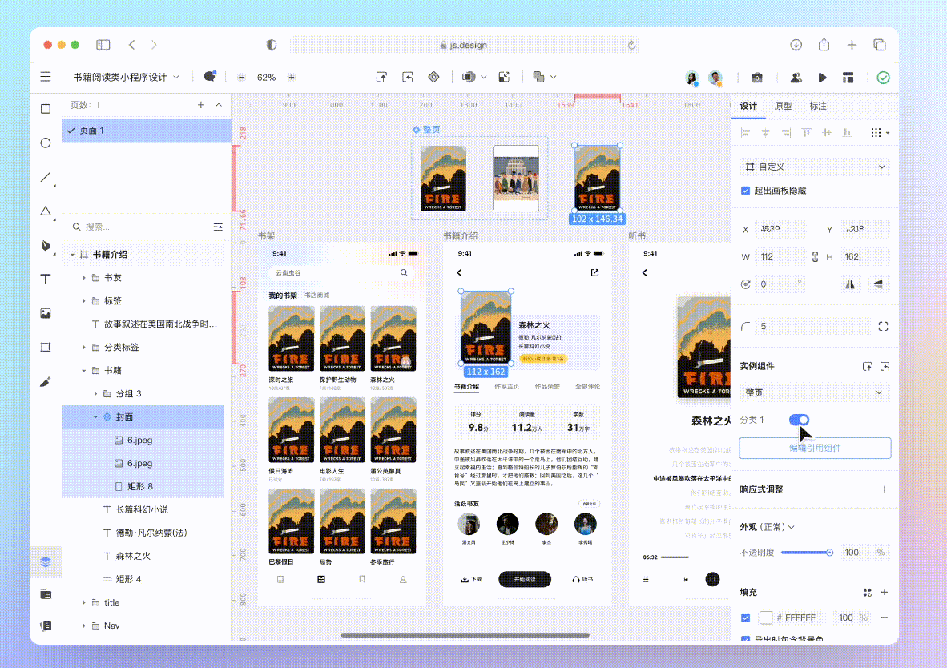Select the image insert tool

click(46, 313)
